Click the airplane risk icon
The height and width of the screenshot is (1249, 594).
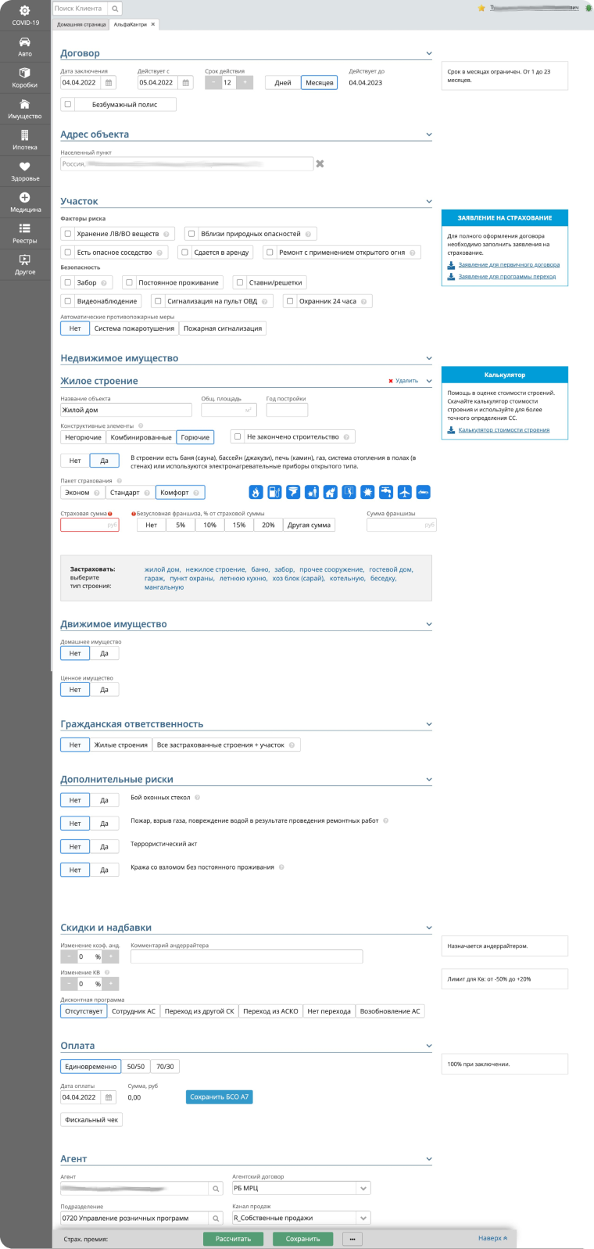click(404, 492)
